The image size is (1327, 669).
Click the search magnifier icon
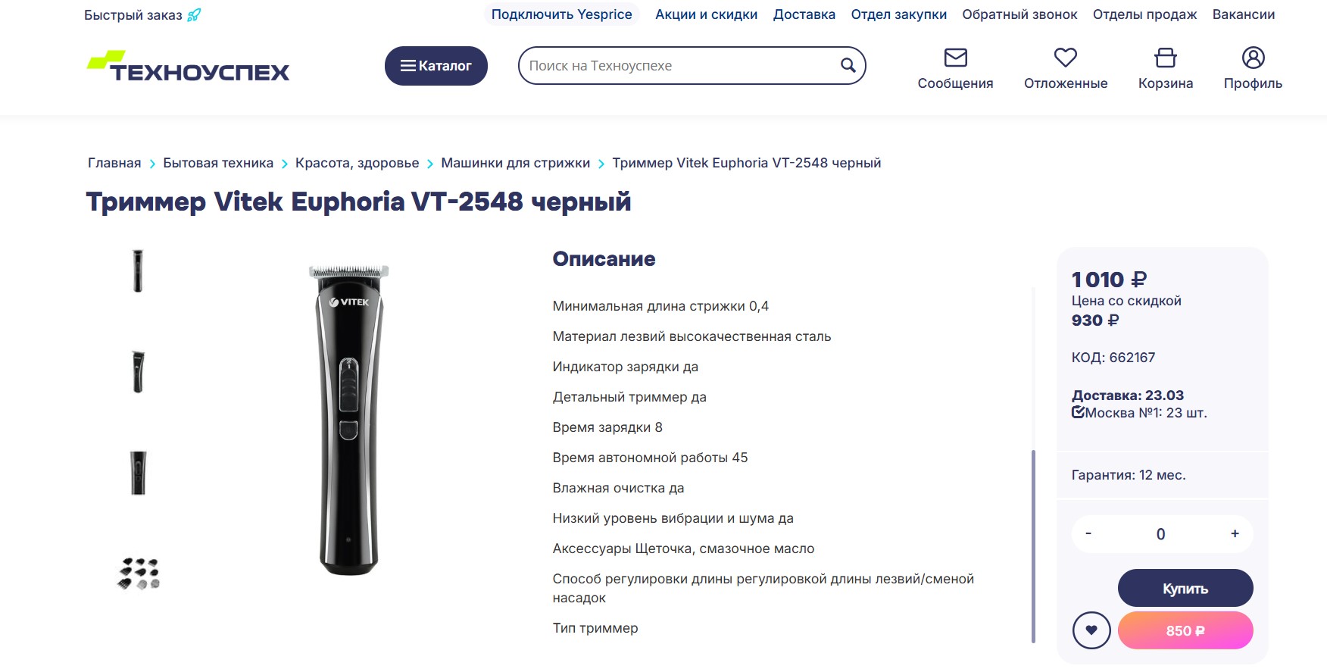tap(848, 66)
